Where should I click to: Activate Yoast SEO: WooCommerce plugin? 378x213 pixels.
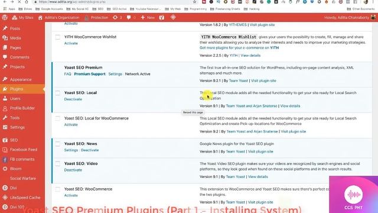pos(71,195)
